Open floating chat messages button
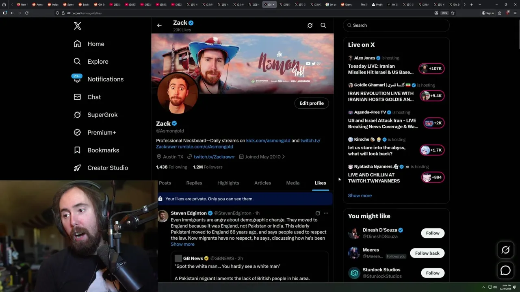The image size is (520, 292). tap(505, 270)
